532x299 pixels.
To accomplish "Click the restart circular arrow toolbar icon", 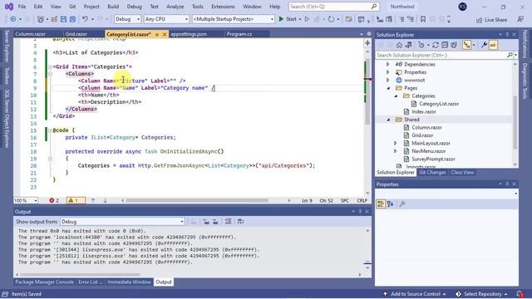I will point(331,19).
